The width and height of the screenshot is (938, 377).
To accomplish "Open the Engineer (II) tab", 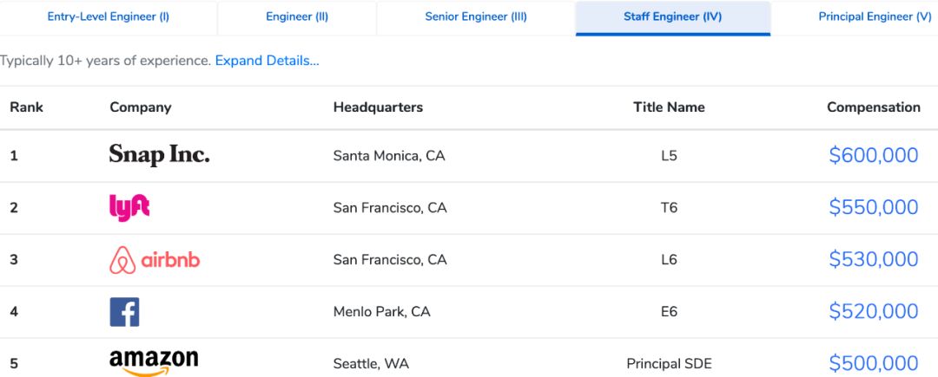I will [297, 17].
